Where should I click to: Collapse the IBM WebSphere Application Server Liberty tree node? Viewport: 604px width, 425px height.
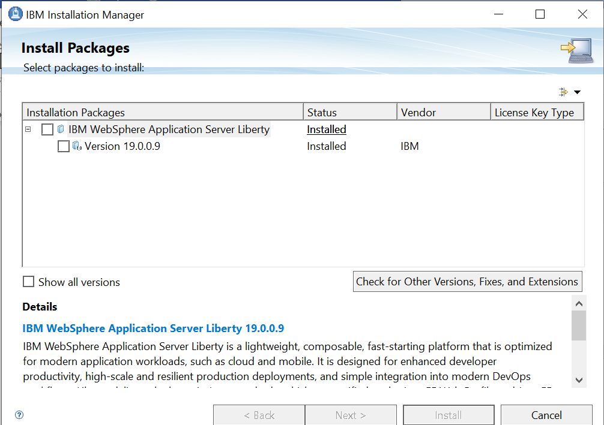coord(28,129)
